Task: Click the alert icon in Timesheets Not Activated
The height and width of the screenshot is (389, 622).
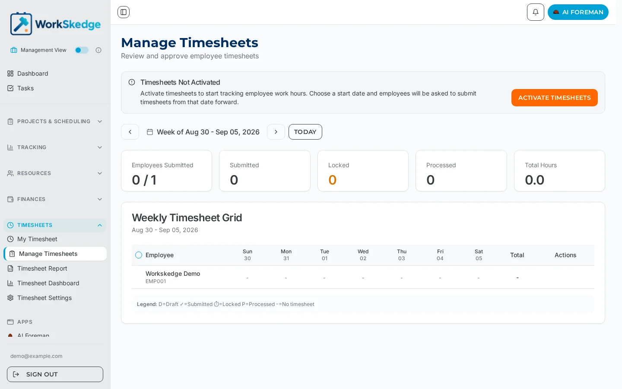Action: [132, 82]
